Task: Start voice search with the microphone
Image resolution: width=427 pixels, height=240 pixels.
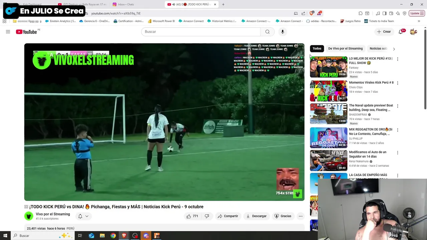Action: [283, 32]
